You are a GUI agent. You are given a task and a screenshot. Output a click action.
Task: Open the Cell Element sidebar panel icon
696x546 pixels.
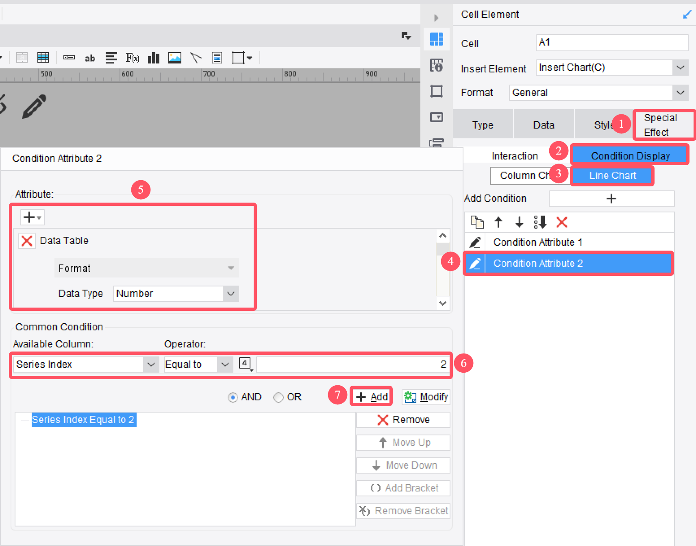[437, 39]
